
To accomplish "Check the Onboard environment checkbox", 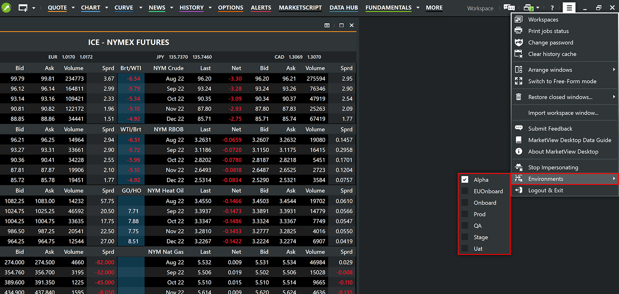I will [465, 203].
